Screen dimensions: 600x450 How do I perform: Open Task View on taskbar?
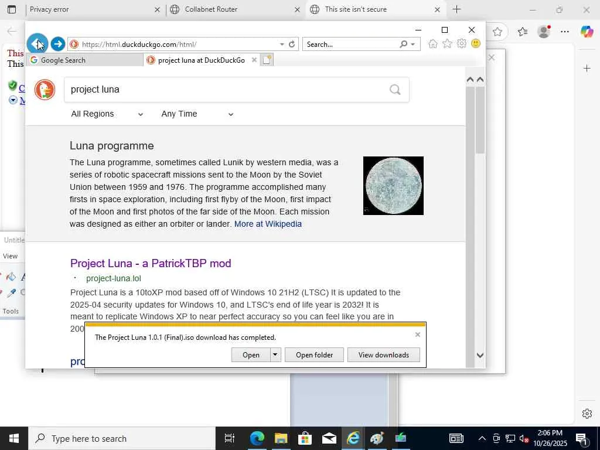coord(229,438)
